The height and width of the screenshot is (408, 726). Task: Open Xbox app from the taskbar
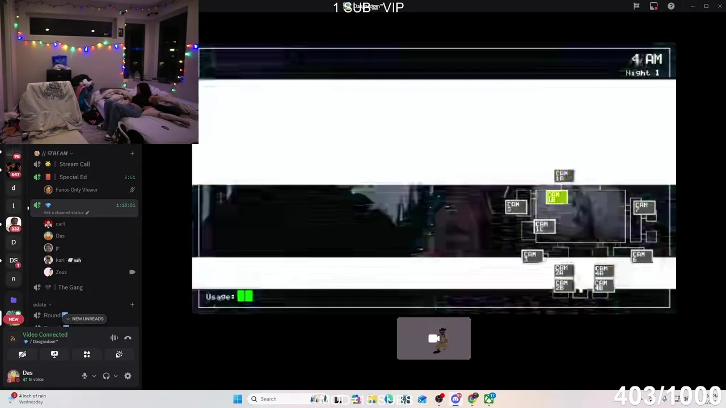click(489, 399)
